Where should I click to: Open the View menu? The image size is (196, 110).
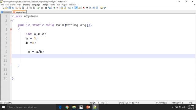click(x=19, y=5)
